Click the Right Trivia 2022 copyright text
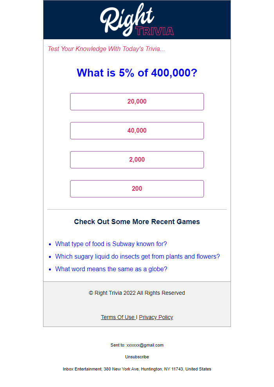274x387 pixels. click(137, 293)
